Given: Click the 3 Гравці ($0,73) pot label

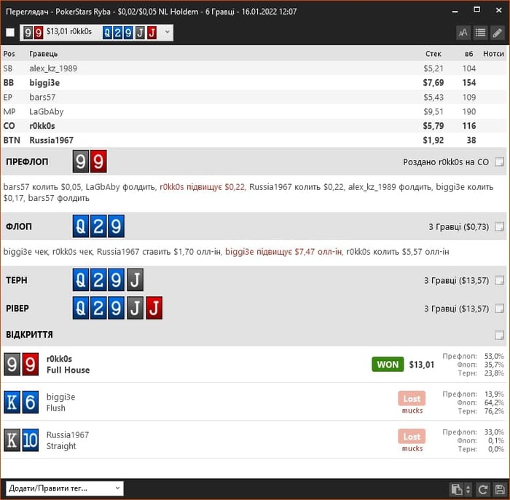Looking at the screenshot, I should 458,227.
